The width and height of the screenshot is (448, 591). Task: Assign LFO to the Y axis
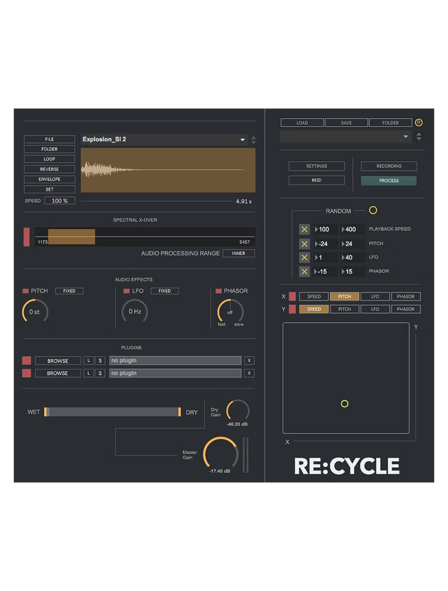point(375,309)
